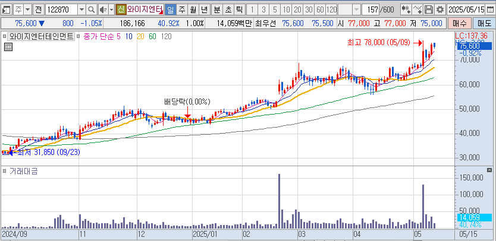Select the 5 moving average label
The image size is (496, 241).
(x=118, y=37)
